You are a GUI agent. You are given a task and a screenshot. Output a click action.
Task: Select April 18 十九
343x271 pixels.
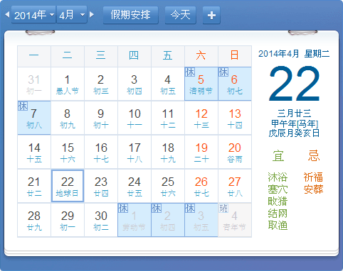(168, 152)
